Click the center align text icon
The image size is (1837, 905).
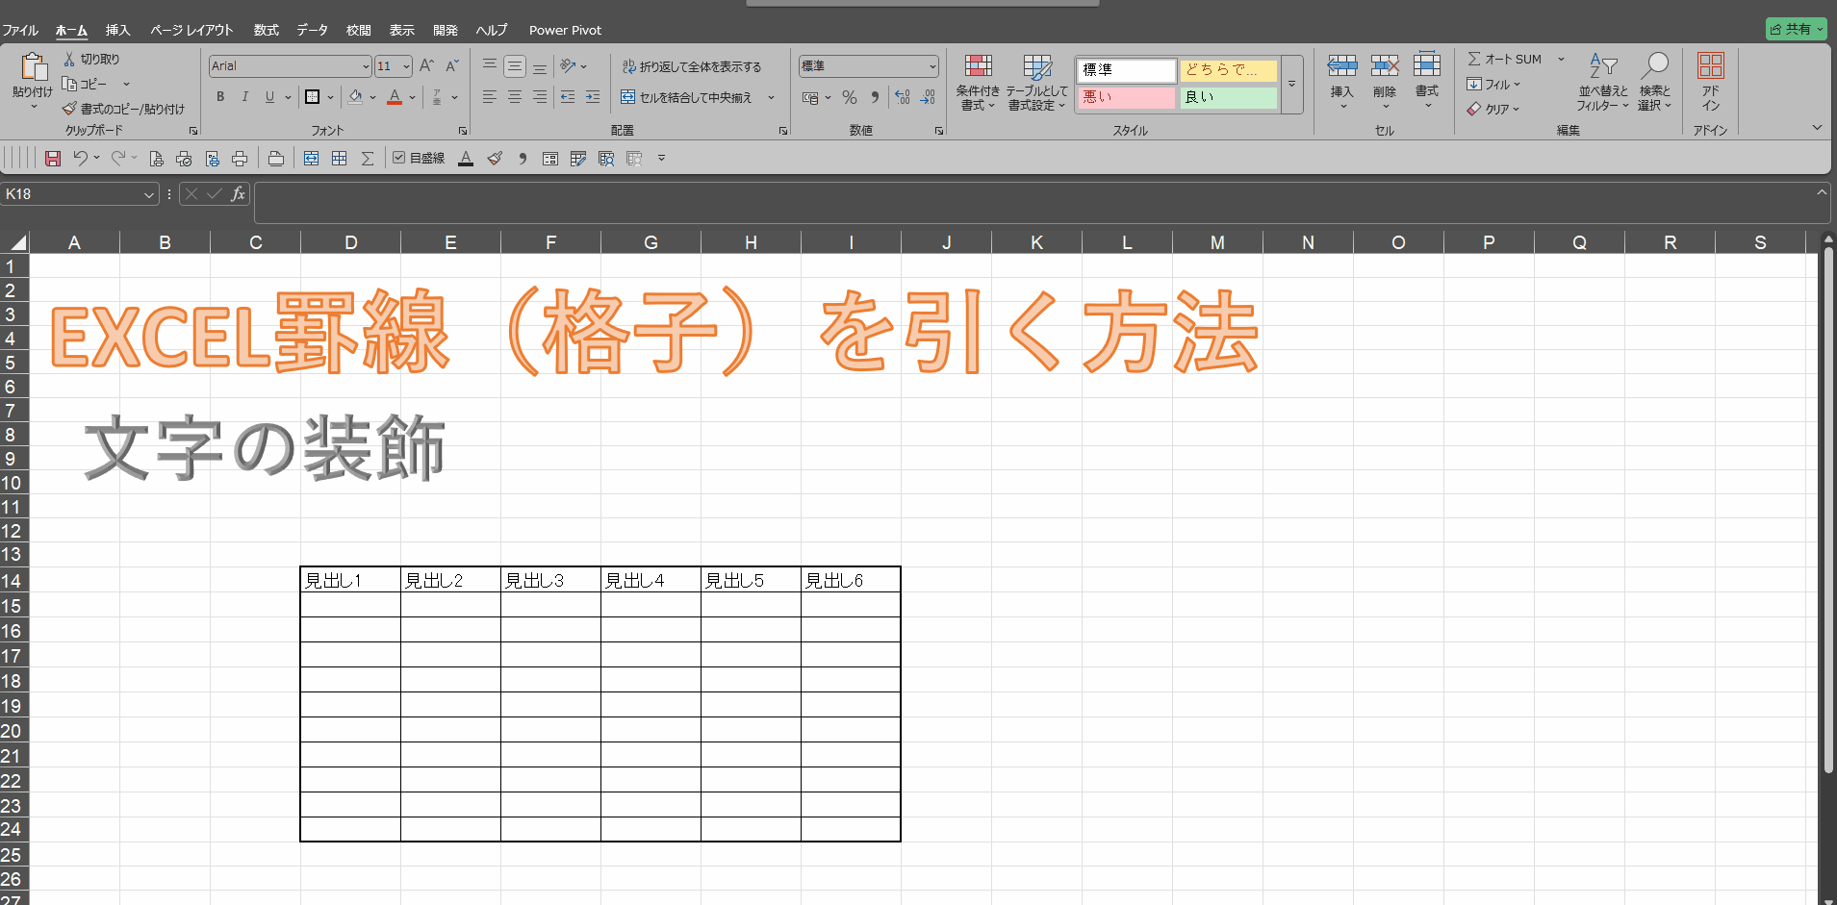(515, 97)
